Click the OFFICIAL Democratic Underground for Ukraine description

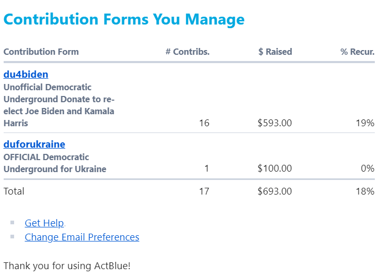coord(55,163)
